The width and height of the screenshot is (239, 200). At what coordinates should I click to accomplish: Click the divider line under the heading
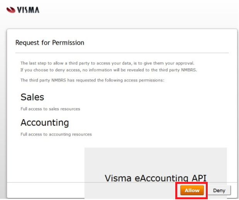pos(122,53)
